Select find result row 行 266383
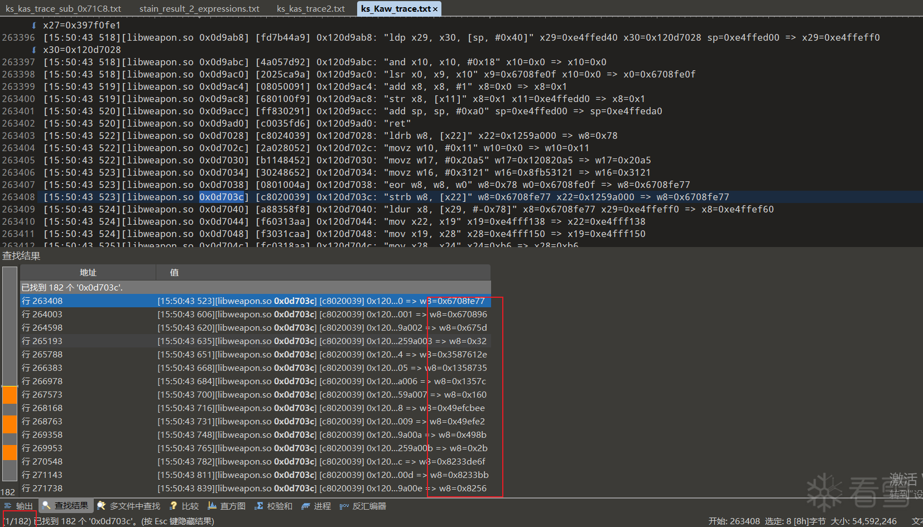Image resolution: width=923 pixels, height=527 pixels. pos(256,368)
